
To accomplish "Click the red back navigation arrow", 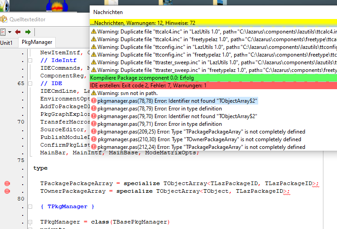I will pyautogui.click(x=18, y=32).
